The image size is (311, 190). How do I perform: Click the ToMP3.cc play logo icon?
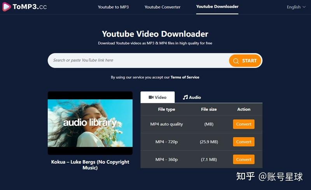click(x=6, y=7)
